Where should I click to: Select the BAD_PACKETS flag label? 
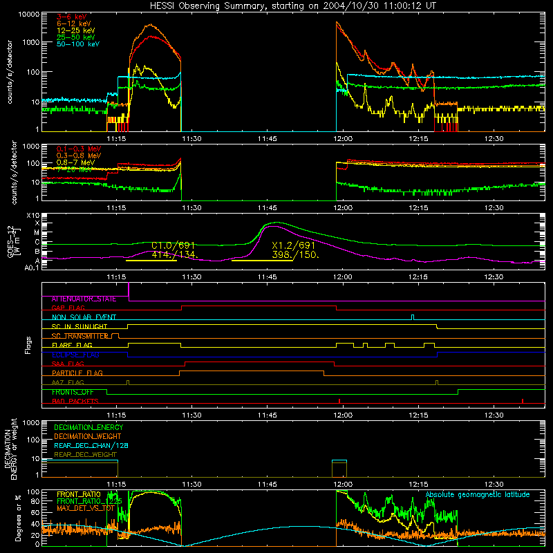pyautogui.click(x=75, y=402)
